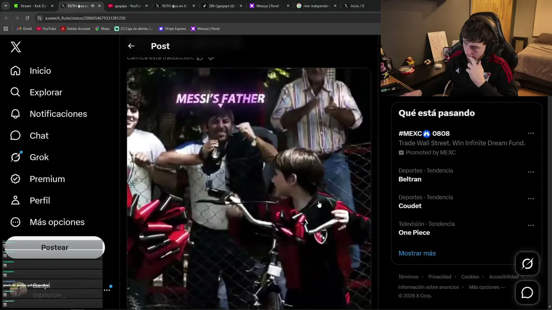Open the Gmail bookmark
This screenshot has height=310, width=552.
24,29
